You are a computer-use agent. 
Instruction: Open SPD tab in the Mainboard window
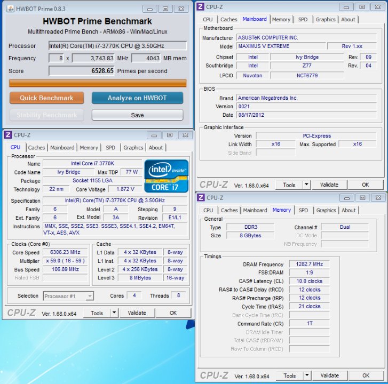(x=303, y=20)
